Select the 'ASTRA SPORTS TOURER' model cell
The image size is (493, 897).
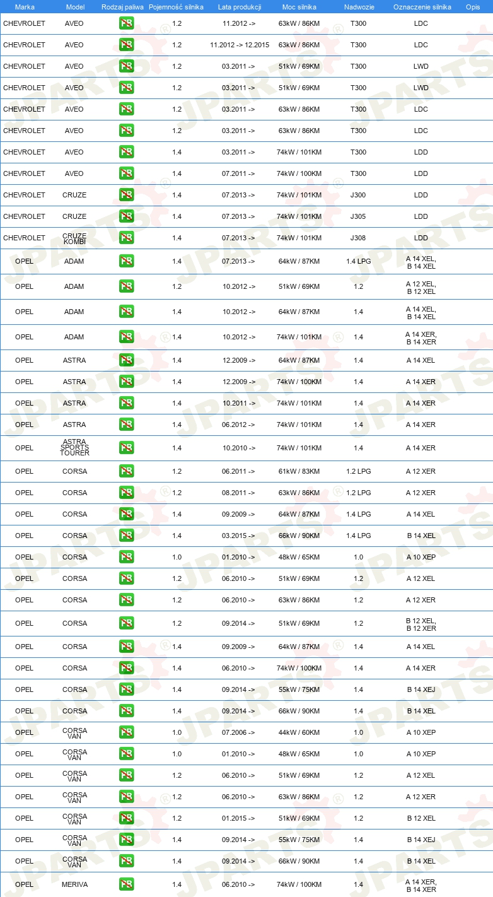tap(74, 448)
